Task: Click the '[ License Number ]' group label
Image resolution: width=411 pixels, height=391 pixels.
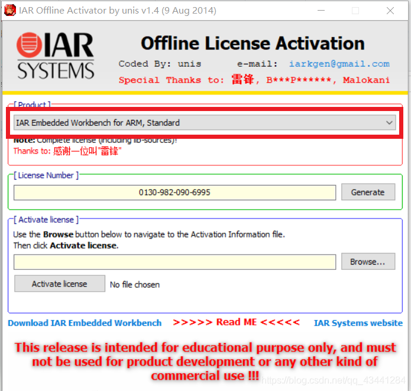Action: tap(46, 175)
